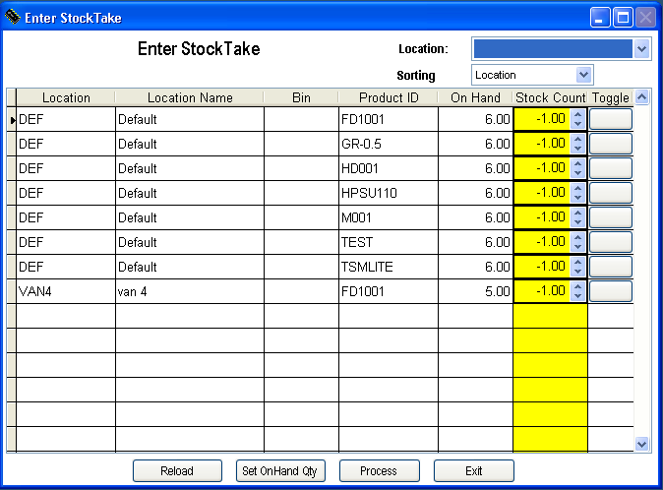
Task: Exit the StockTake window
Action: click(473, 471)
